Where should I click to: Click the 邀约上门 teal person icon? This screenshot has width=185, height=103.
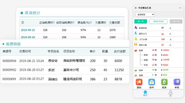136,33
